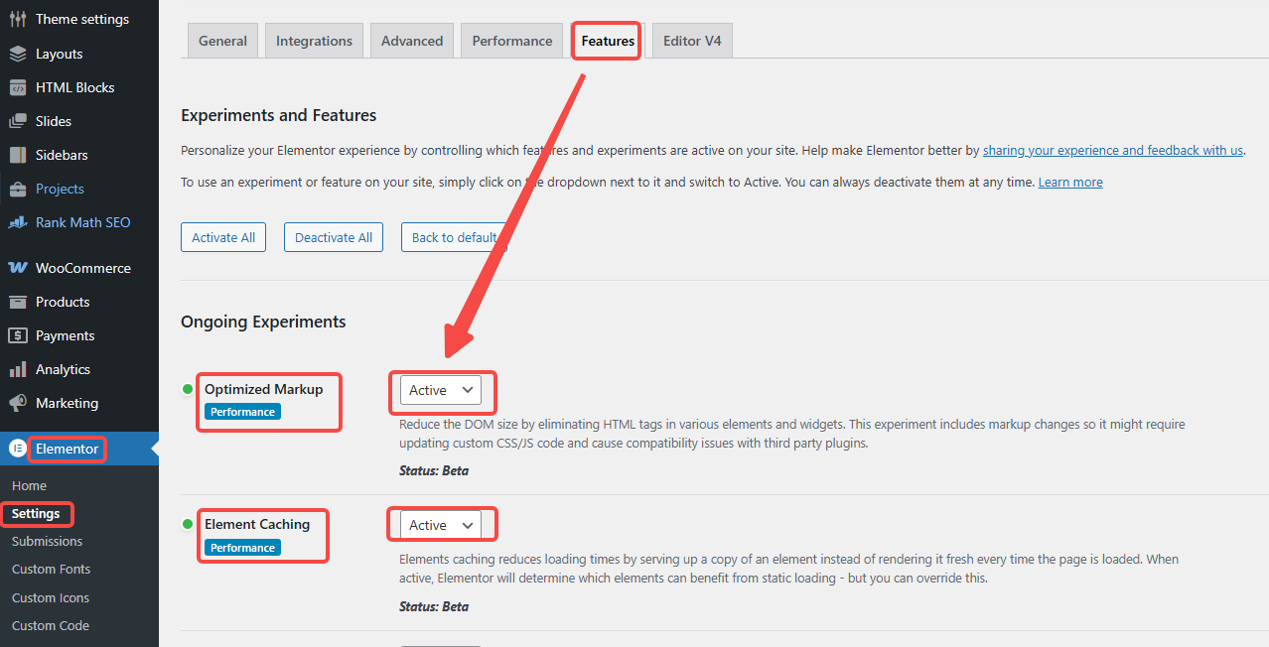Click the Analytics bar chart icon
Image resolution: width=1269 pixels, height=647 pixels.
pos(18,369)
